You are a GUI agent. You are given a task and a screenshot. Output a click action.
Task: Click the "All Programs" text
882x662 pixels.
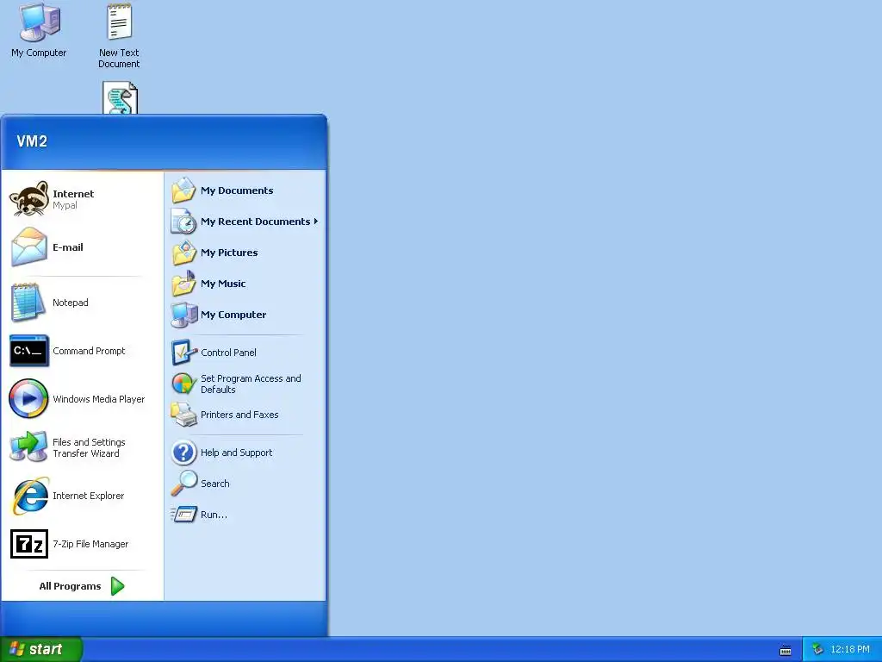coord(71,586)
